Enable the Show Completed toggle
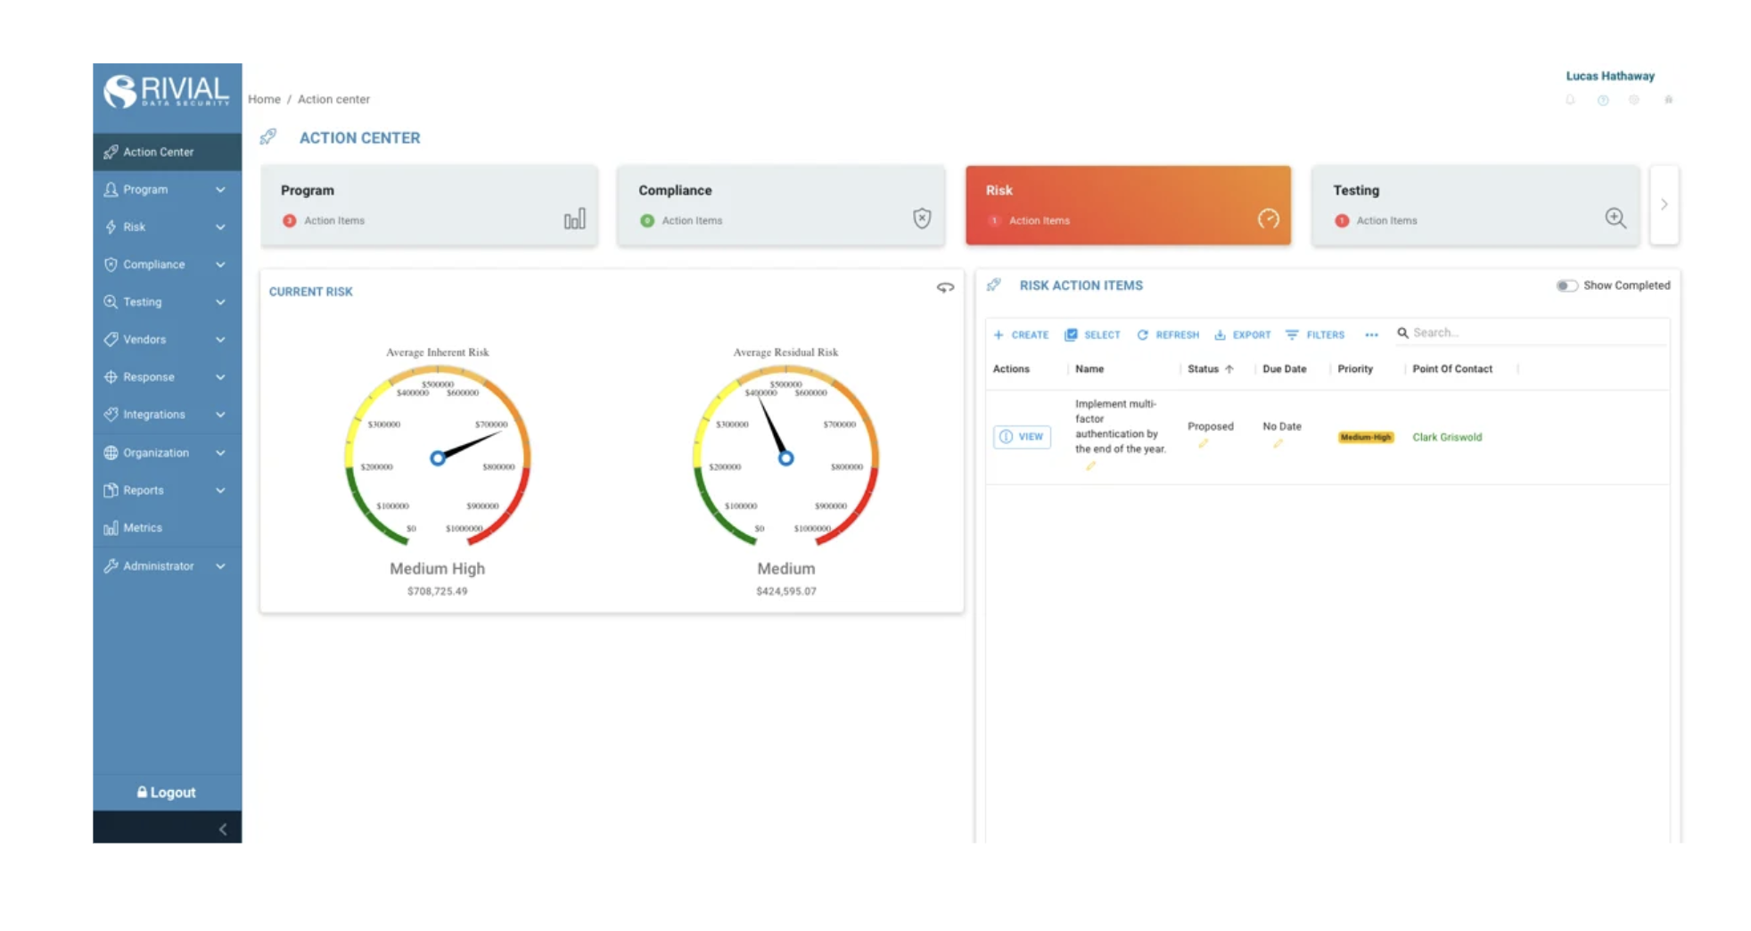Viewport: 1751px width, 931px height. tap(1566, 285)
